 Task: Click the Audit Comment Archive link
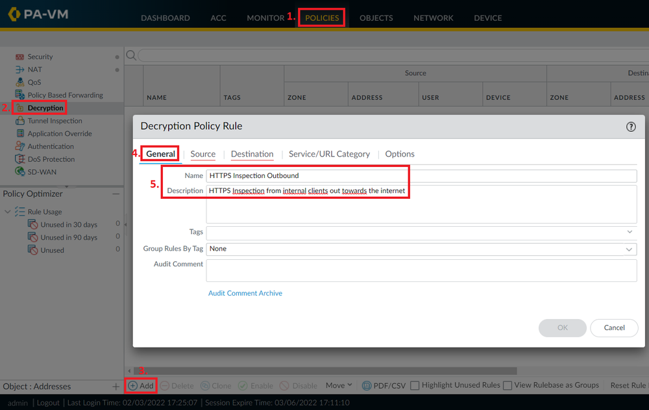click(x=245, y=293)
